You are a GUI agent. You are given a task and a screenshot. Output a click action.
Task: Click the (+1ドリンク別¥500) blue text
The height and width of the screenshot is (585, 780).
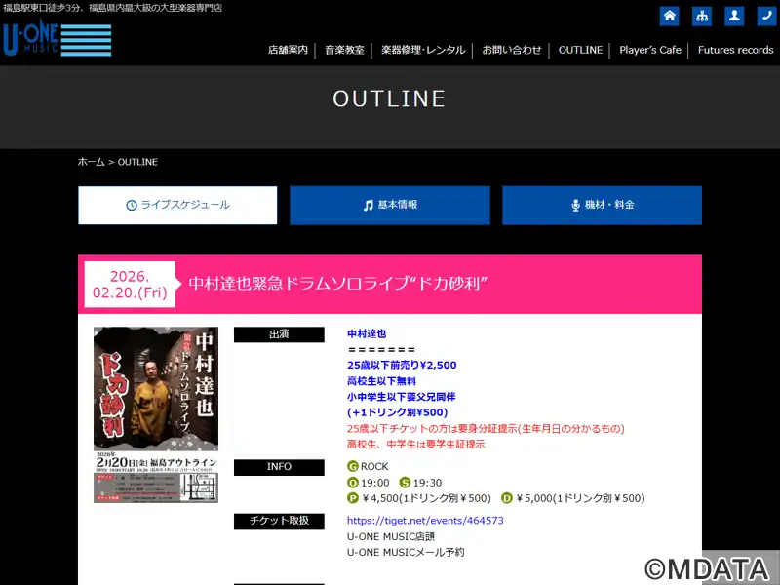coord(398,412)
